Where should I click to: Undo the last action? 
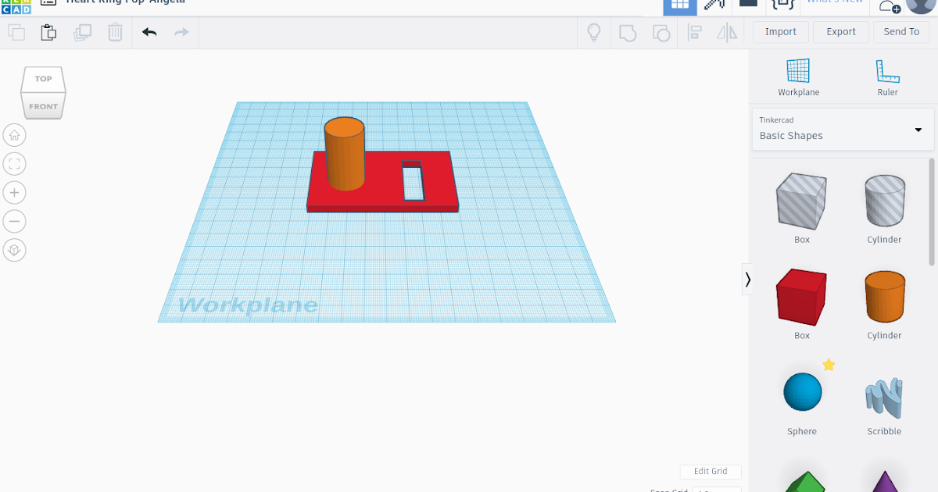point(149,32)
